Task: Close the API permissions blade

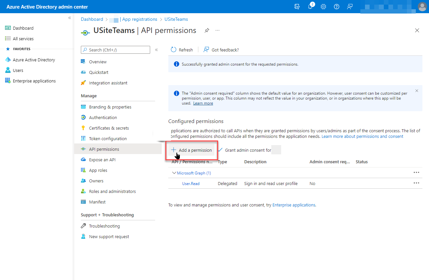Action: click(417, 30)
